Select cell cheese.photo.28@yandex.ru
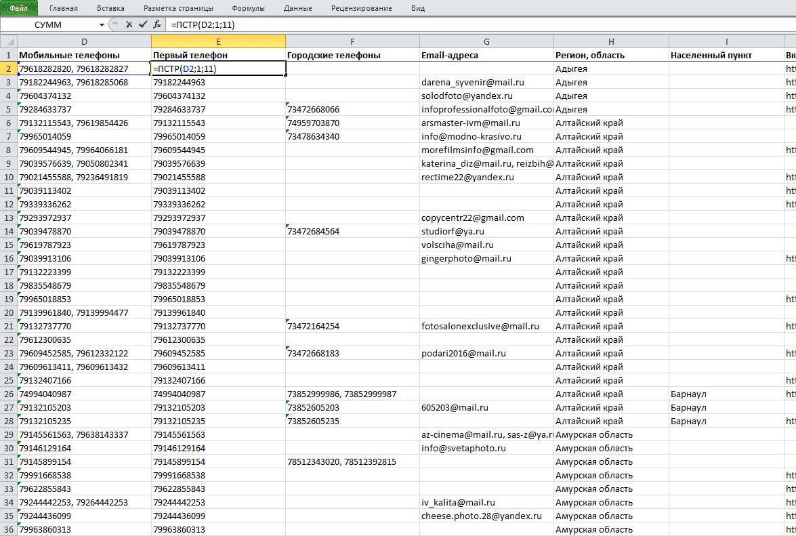Viewport: 796px width, 536px height. (486, 516)
